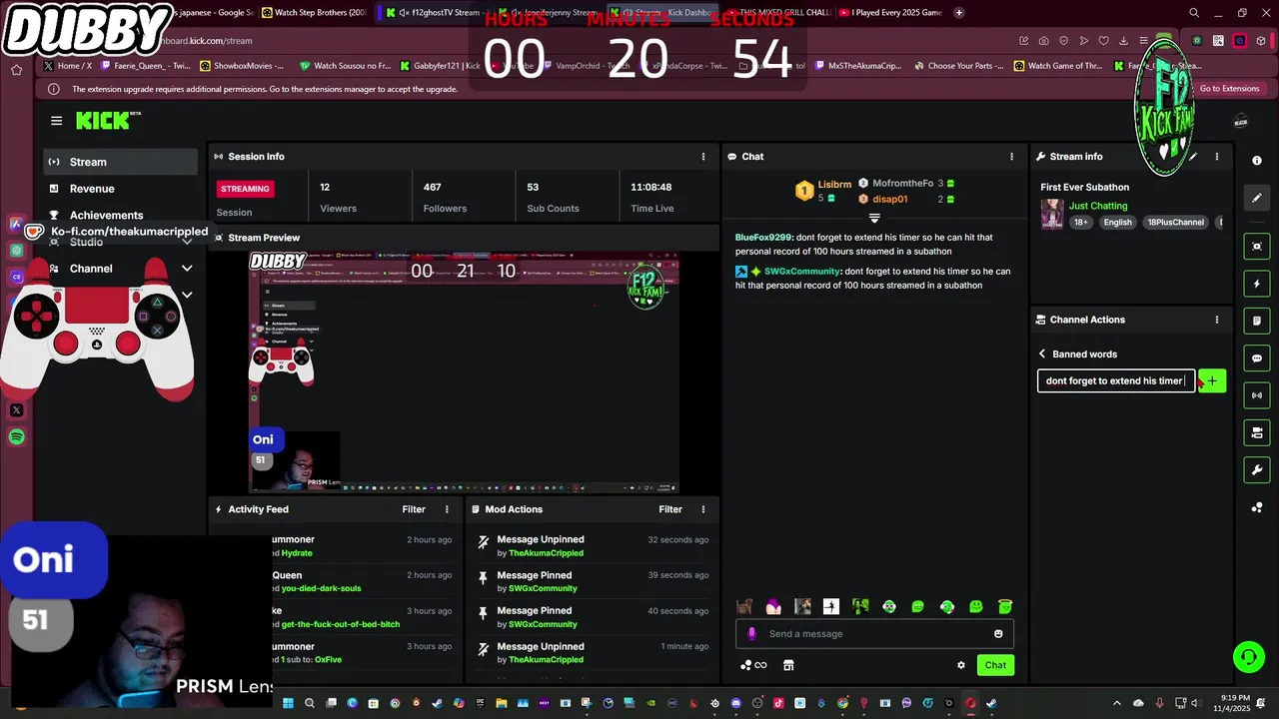Screen dimensions: 1279x719
Task: Open Session Info options menu
Action: tap(703, 157)
